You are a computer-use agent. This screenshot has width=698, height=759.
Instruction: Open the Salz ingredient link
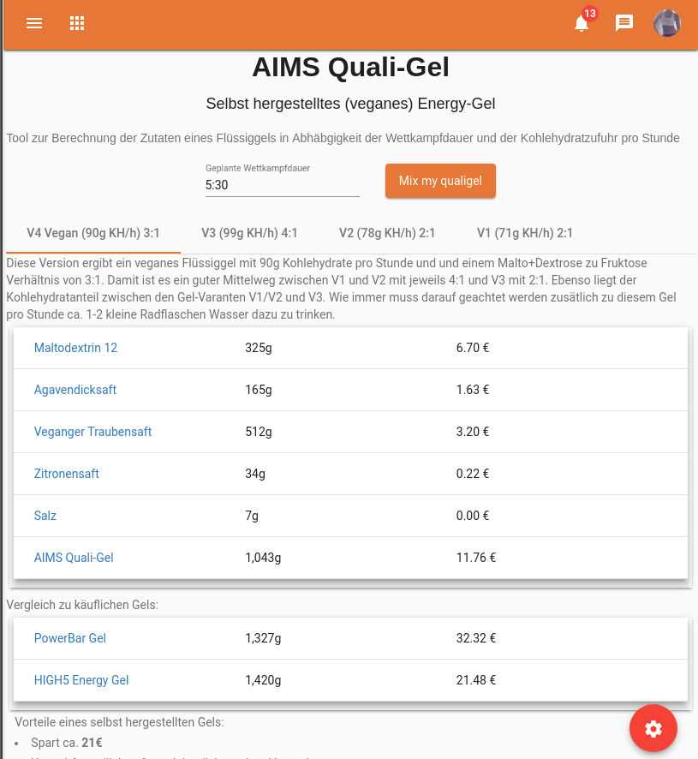click(45, 516)
